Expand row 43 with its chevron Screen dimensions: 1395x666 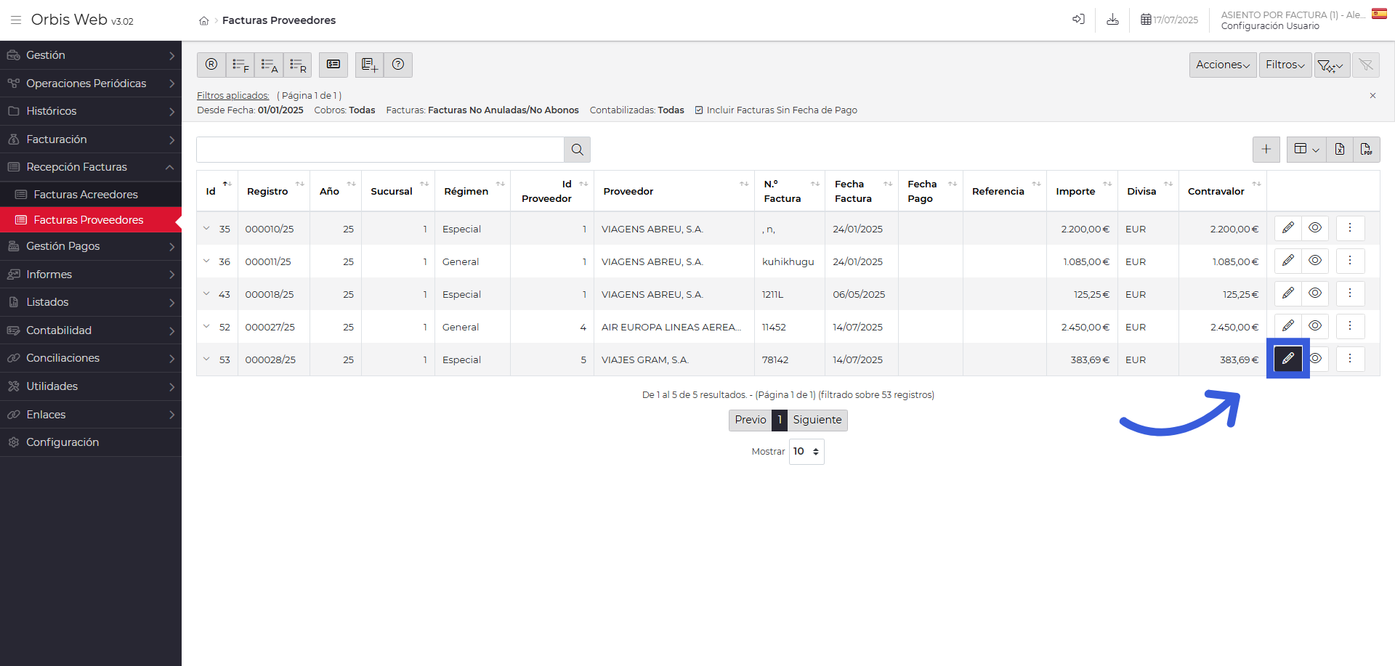tap(206, 294)
